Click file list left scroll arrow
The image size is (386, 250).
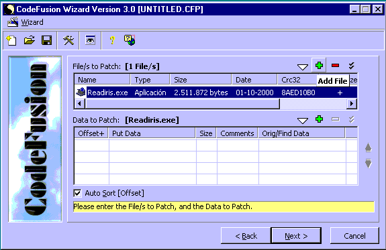79,103
